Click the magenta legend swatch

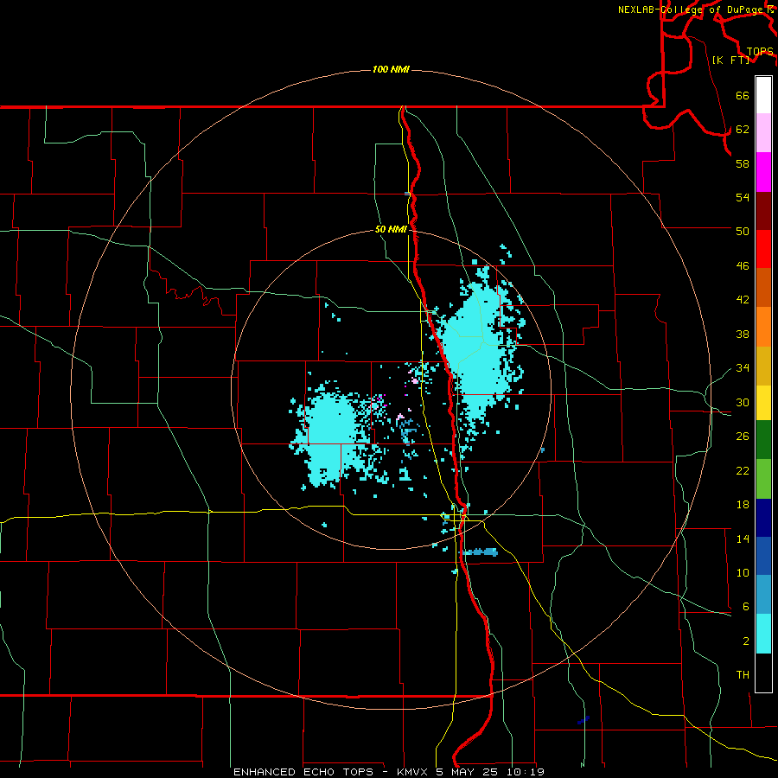pos(763,172)
